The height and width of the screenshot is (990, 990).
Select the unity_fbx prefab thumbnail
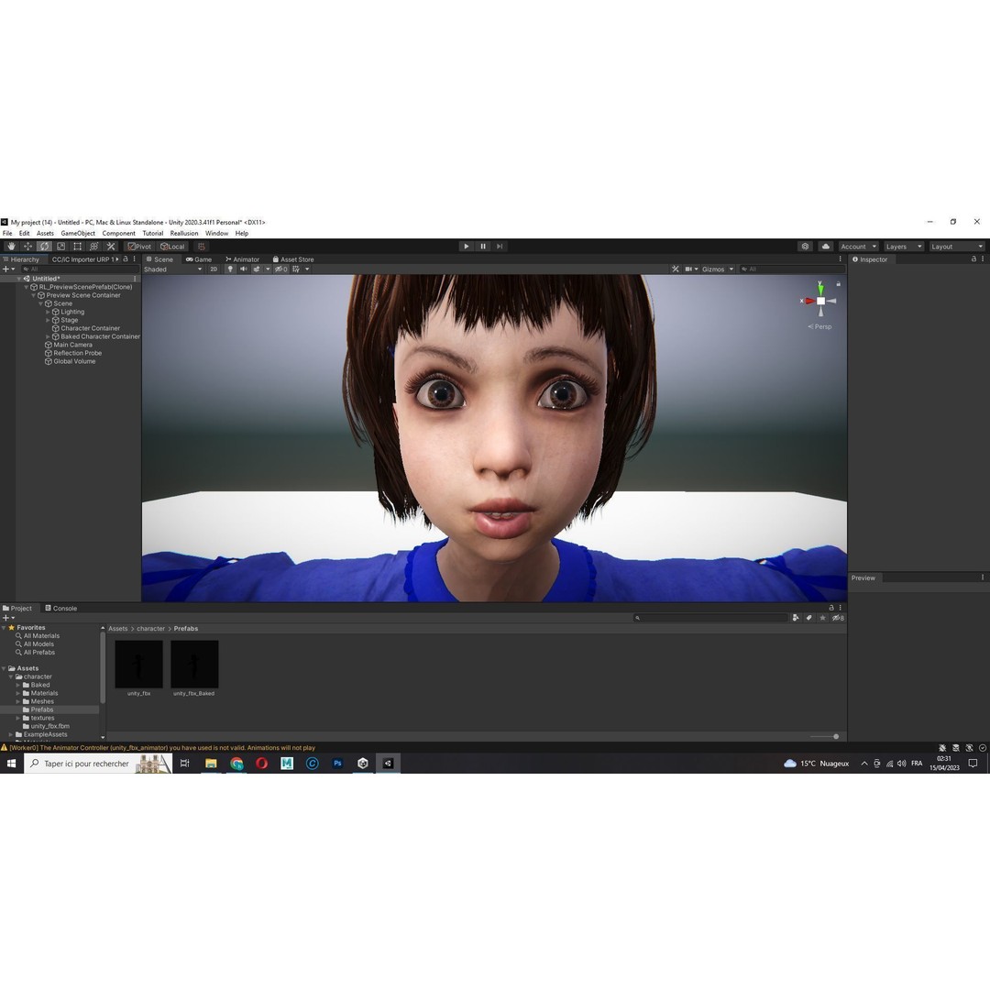[139, 665]
